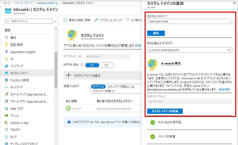This screenshot has width=238, height=145.
Task: Click the refresh icon for 最新の情報に更新
Action: pyautogui.click(x=65, y=20)
